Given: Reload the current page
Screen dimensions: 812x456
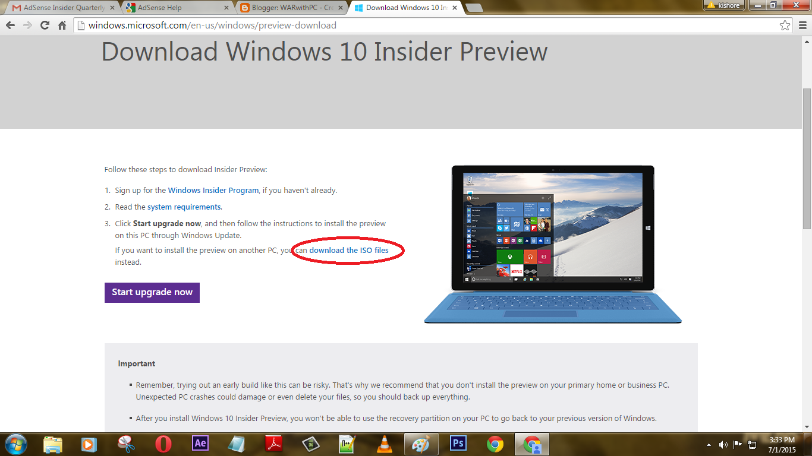Looking at the screenshot, I should [x=45, y=25].
